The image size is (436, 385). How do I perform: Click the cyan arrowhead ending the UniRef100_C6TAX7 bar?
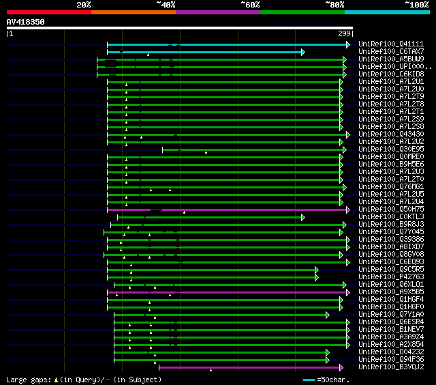click(x=303, y=52)
